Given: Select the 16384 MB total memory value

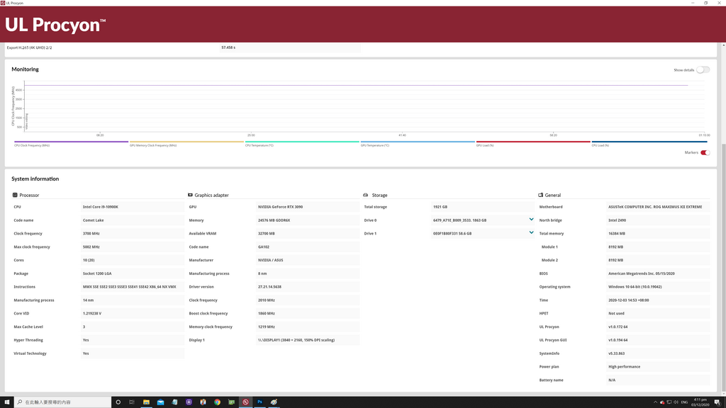Looking at the screenshot, I should click(x=617, y=234).
